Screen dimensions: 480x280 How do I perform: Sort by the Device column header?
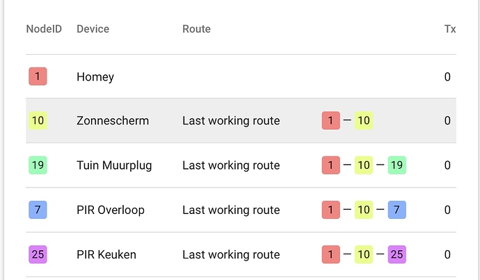[93, 29]
